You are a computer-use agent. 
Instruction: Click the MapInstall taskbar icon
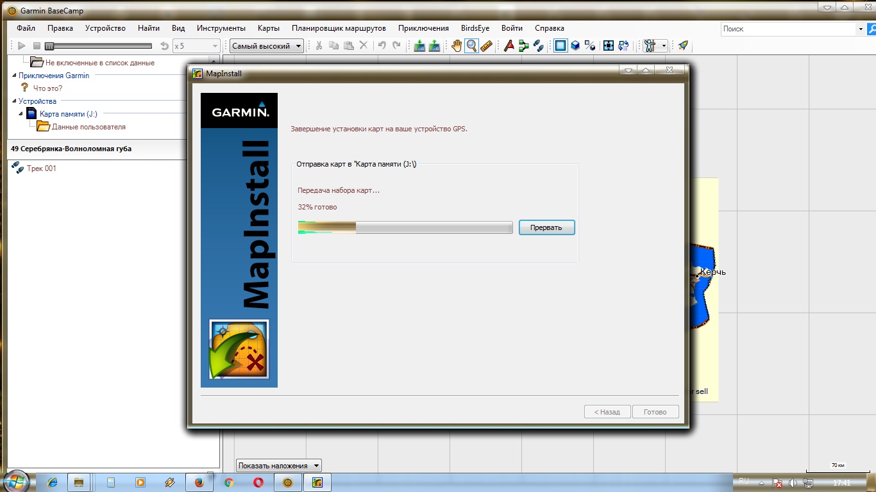click(317, 482)
